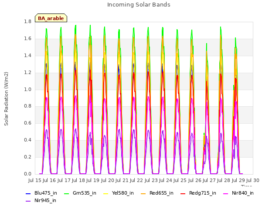Click the 0.0 y-axis tick label
This screenshot has width=279, height=209.
point(27,174)
